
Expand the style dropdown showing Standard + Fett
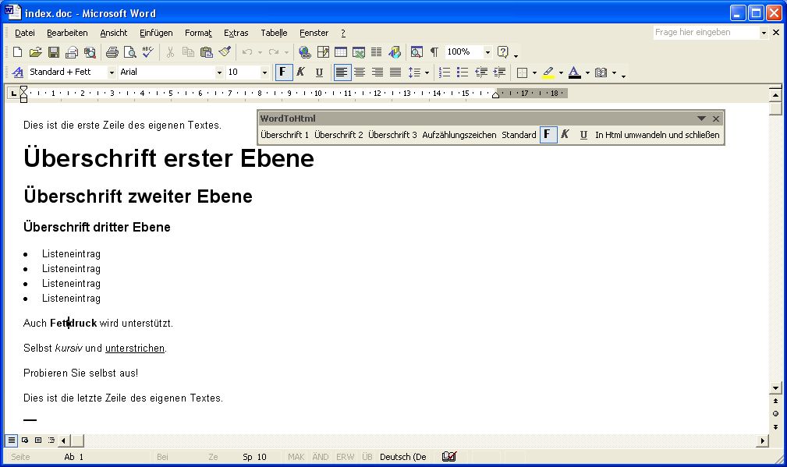(112, 73)
